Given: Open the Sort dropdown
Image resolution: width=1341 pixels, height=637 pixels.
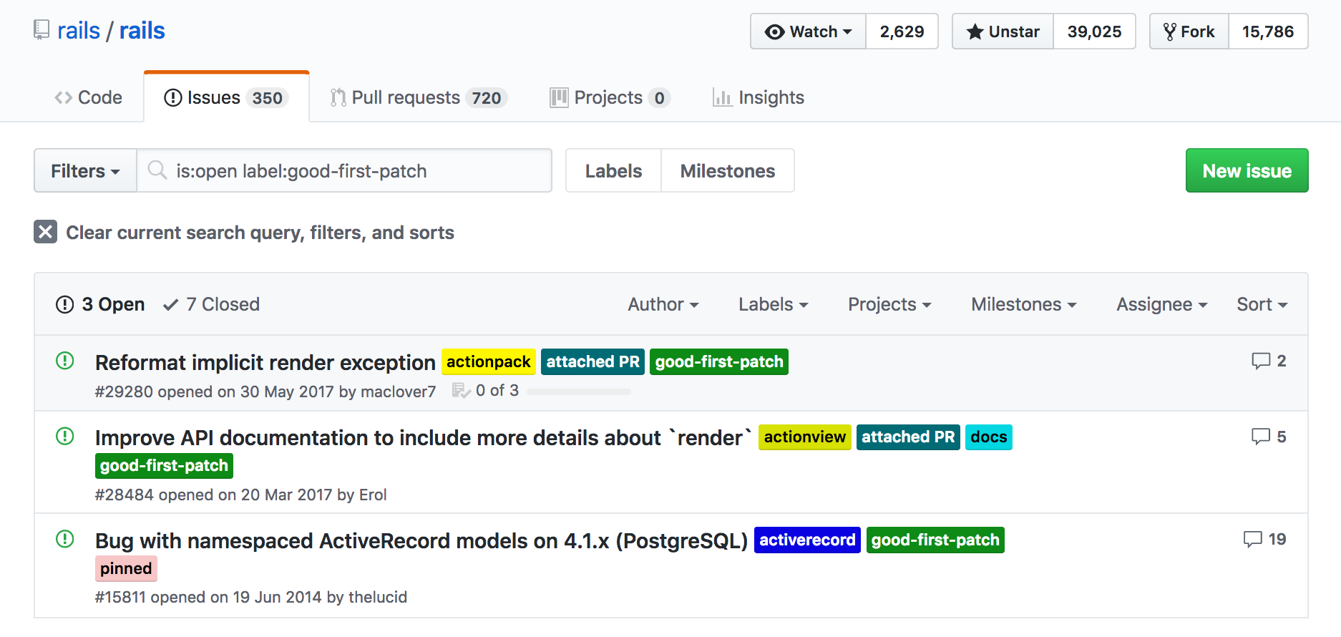Looking at the screenshot, I should (x=1262, y=304).
